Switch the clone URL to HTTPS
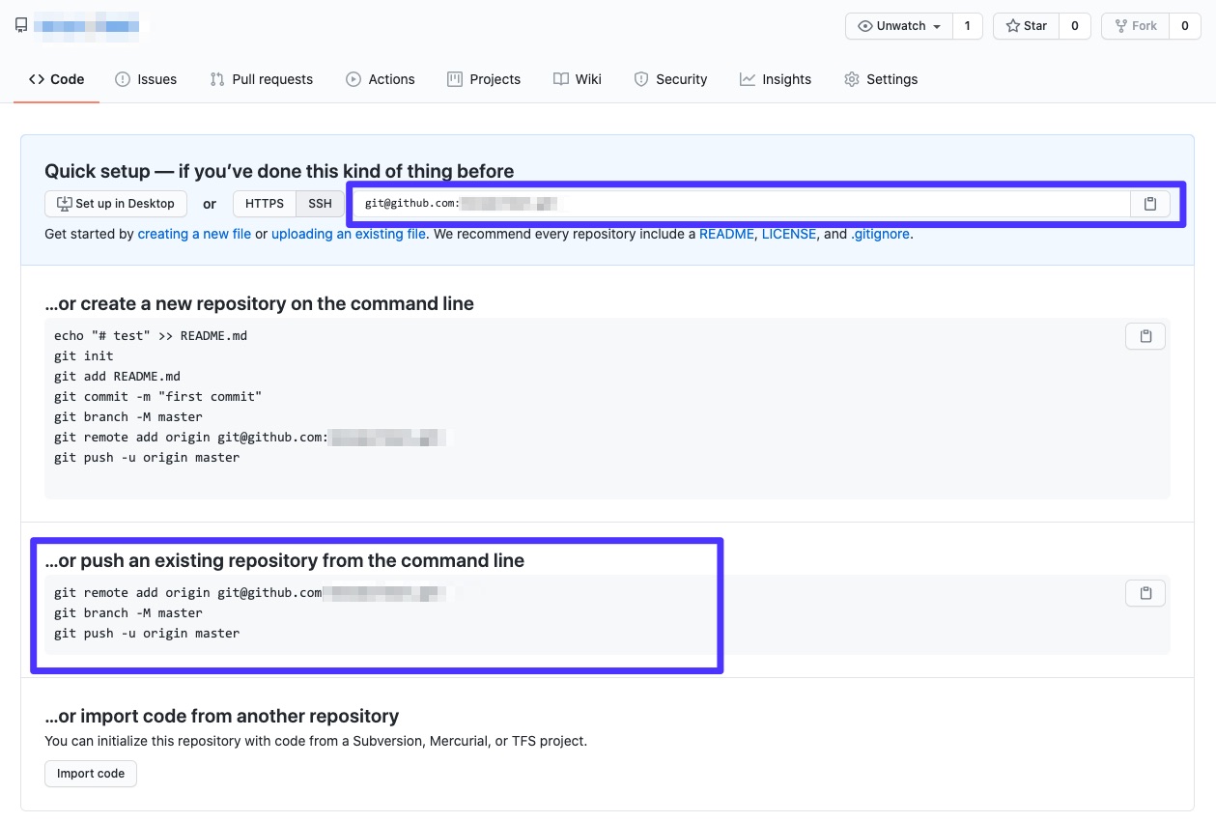This screenshot has height=822, width=1216. tap(264, 204)
